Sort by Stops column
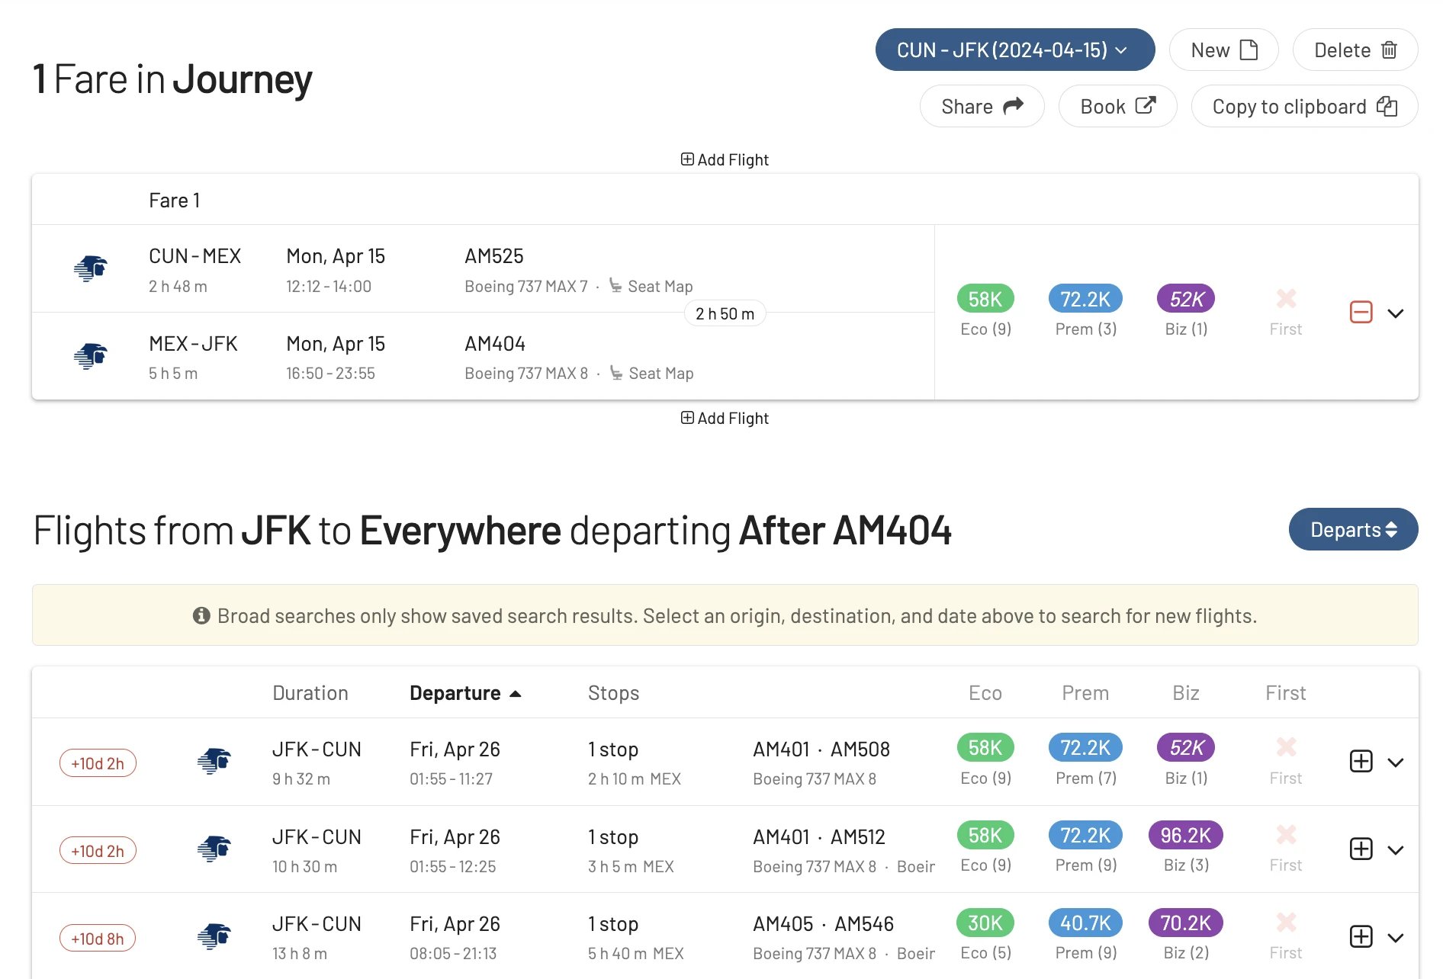Viewport: 1443px width, 979px height. [613, 692]
